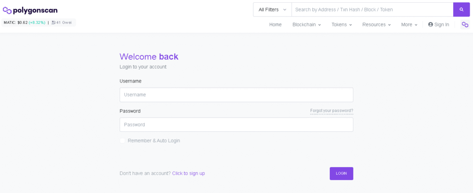Enable Remember & Auto Login checkbox

(122, 140)
